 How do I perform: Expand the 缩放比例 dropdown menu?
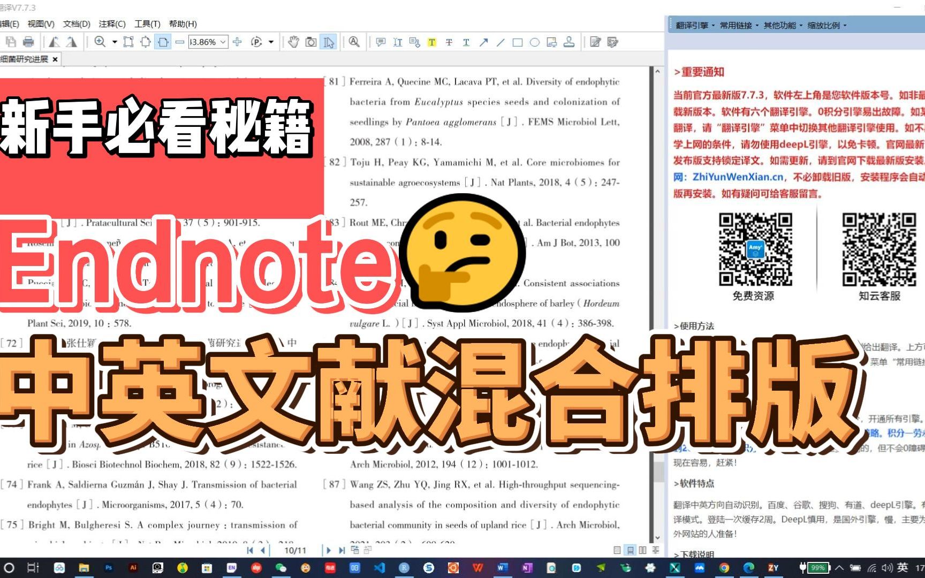coord(827,25)
